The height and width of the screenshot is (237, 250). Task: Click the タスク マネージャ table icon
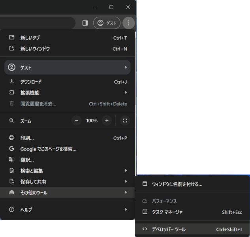pyautogui.click(x=145, y=212)
